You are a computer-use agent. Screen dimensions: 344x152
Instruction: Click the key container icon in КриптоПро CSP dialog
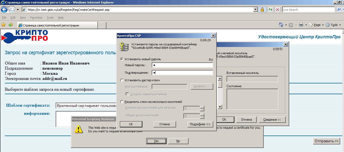124,46
